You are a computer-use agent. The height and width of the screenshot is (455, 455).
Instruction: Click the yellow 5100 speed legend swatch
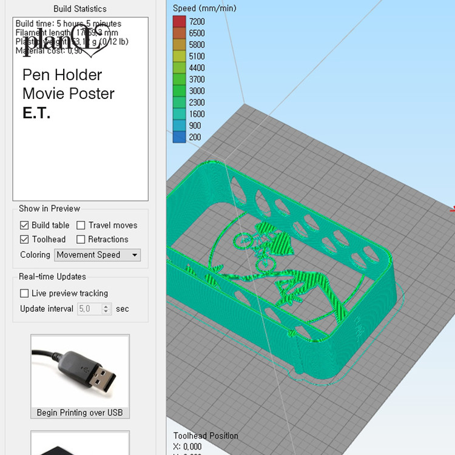[179, 56]
